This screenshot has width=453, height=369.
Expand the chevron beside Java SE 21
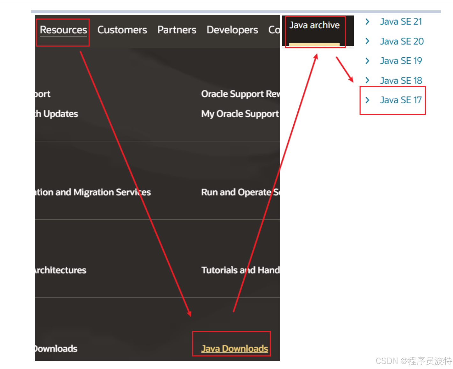pos(367,22)
